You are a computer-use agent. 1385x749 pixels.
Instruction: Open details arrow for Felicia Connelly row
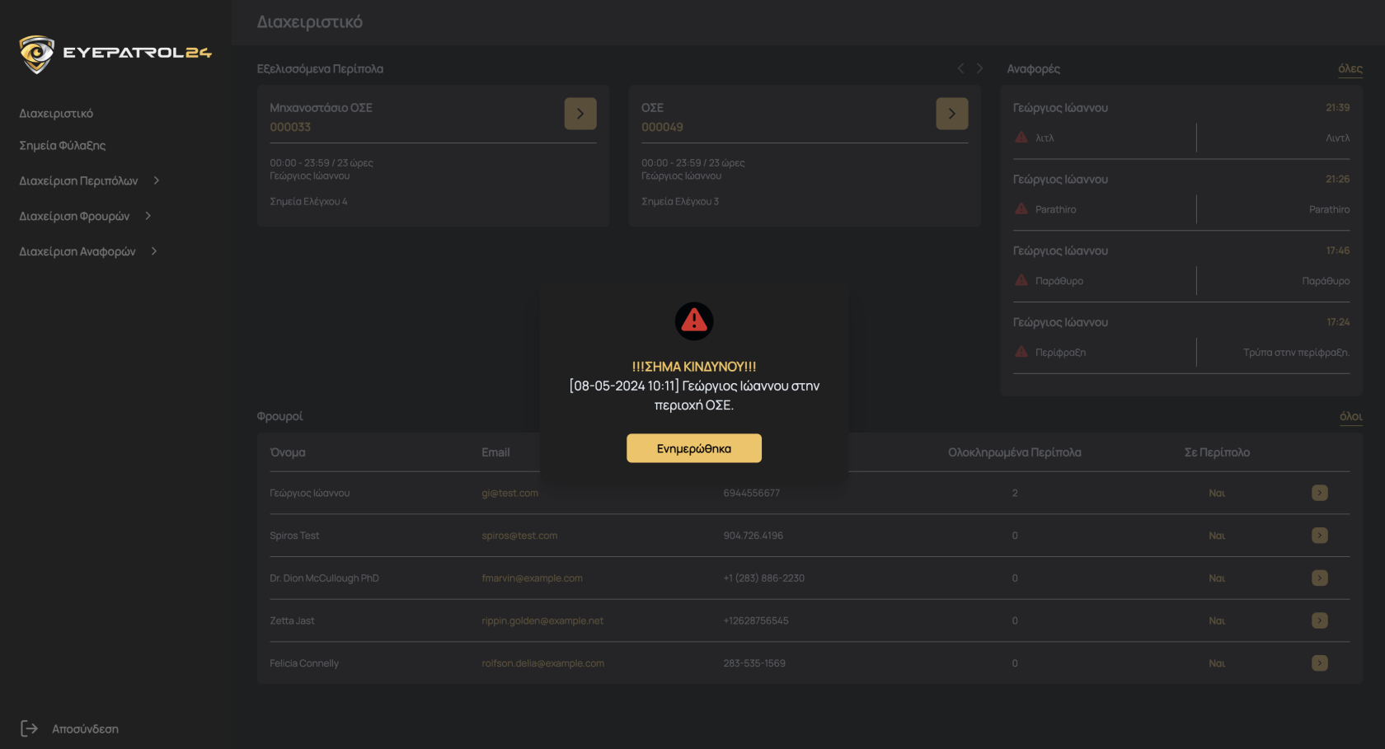[x=1319, y=663]
